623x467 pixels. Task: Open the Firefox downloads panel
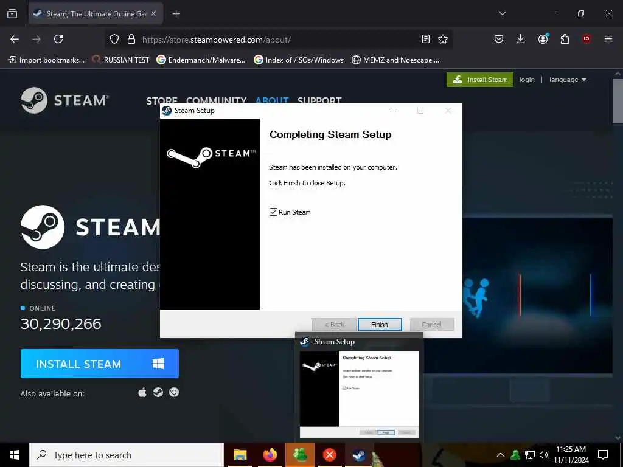click(x=521, y=39)
